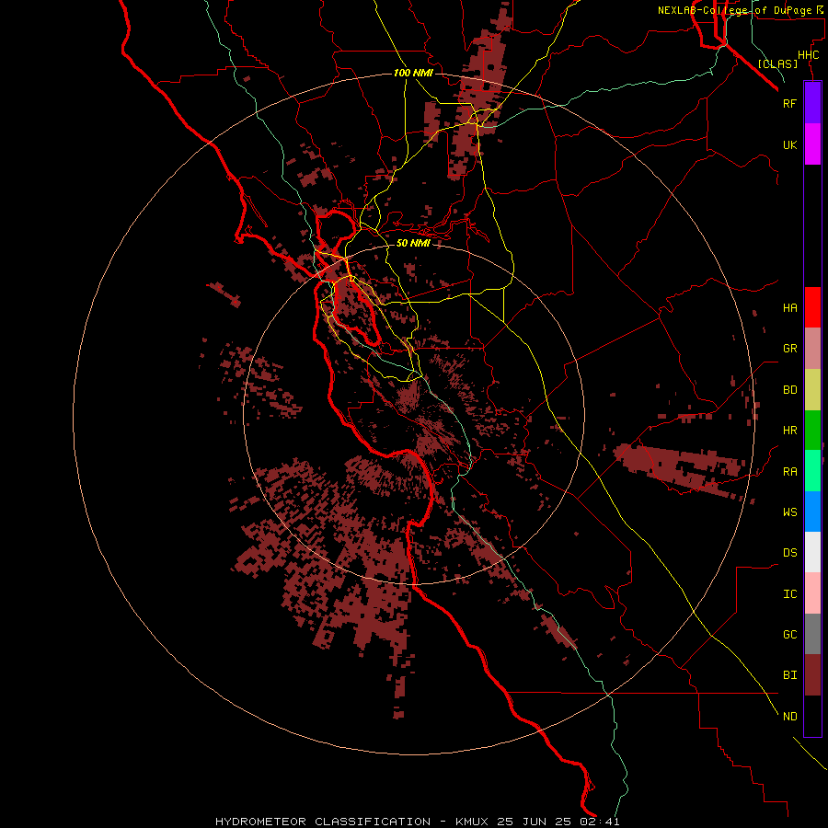The height and width of the screenshot is (828, 828).
Task: Click the BD legend label
Action: point(789,390)
